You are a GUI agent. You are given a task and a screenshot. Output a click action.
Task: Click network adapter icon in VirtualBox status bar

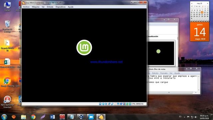pyautogui.click(x=109, y=104)
